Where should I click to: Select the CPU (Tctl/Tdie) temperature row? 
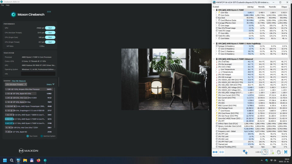[251, 62]
